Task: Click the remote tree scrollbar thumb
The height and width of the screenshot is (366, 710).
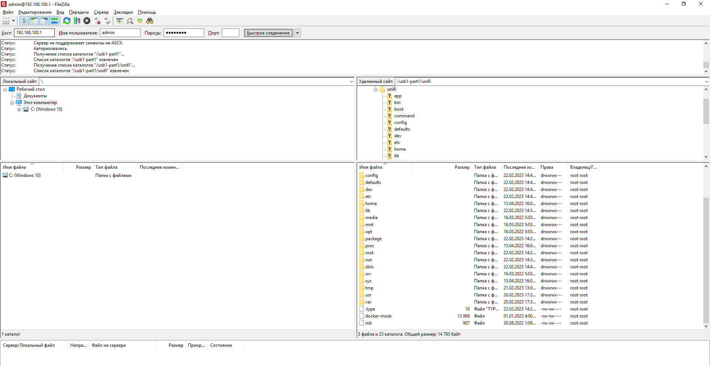Action: click(x=706, y=111)
